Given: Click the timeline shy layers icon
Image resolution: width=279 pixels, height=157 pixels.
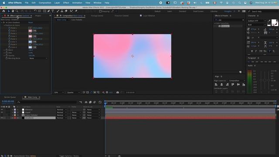Looking at the screenshot, I should (x=86, y=102).
